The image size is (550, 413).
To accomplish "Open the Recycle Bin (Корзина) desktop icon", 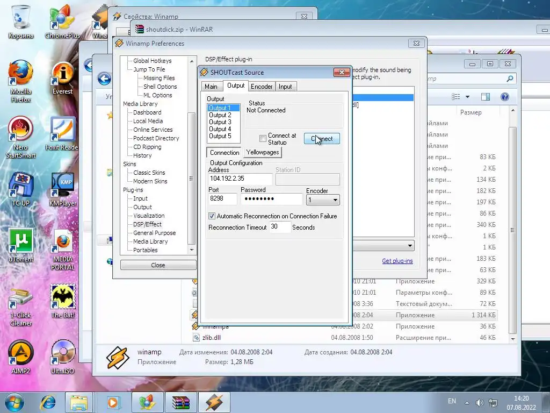I will [x=21, y=21].
